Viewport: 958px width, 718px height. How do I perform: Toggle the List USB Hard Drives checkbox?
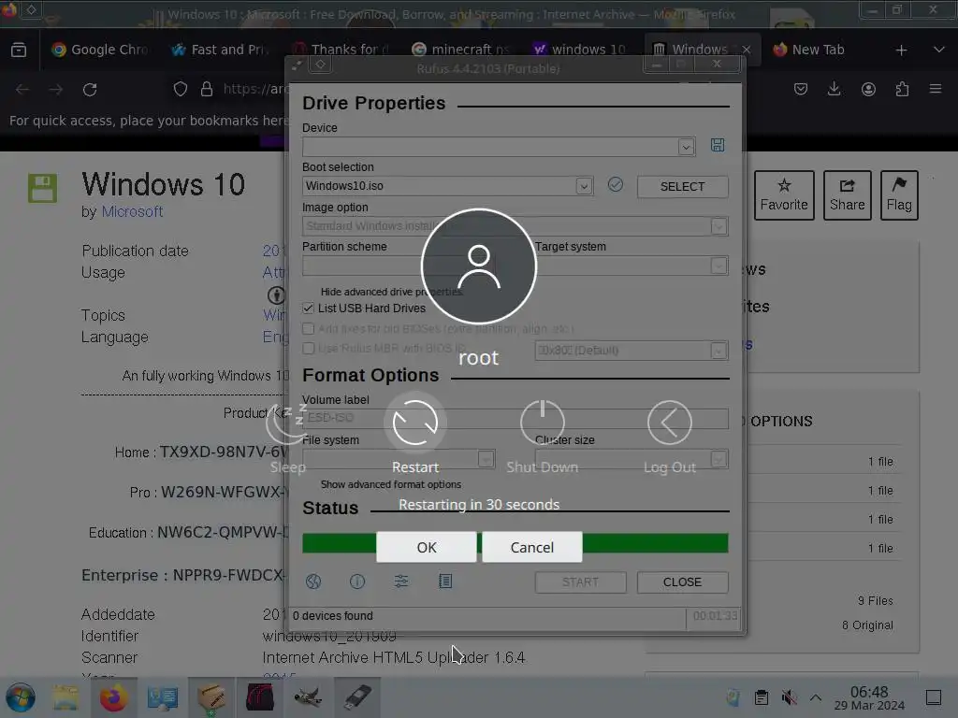[x=309, y=309]
